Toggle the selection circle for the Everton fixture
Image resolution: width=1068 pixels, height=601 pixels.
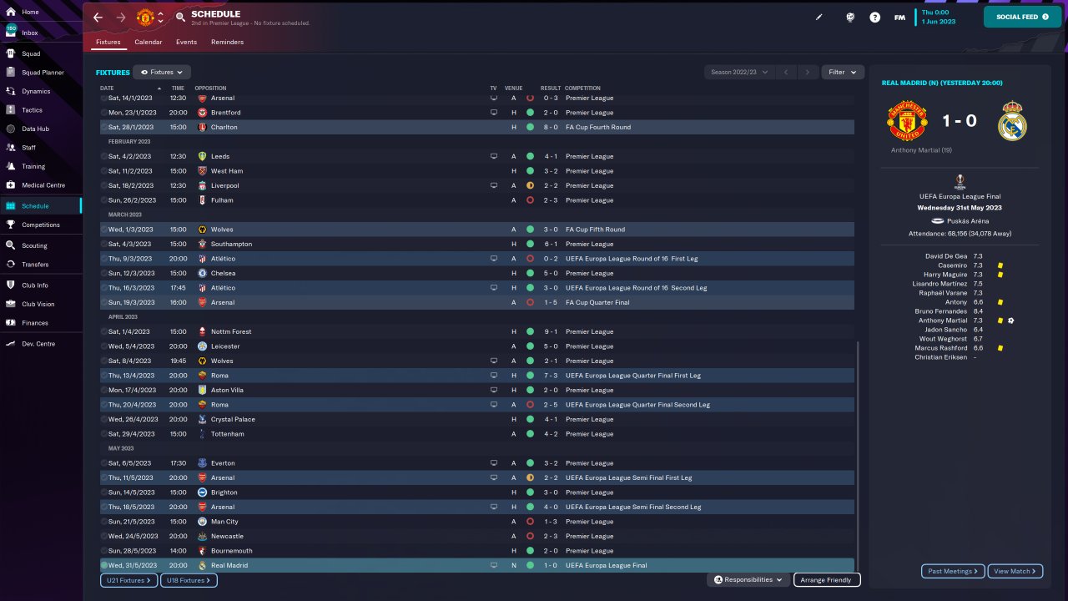click(104, 463)
